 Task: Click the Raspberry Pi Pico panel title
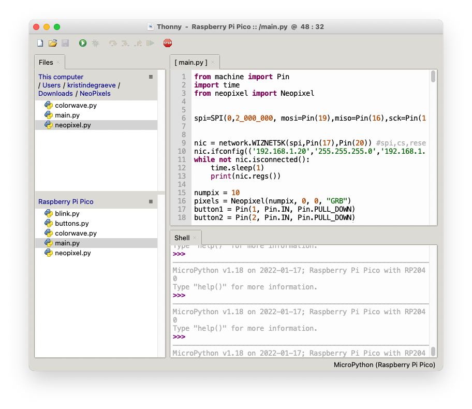tap(66, 201)
